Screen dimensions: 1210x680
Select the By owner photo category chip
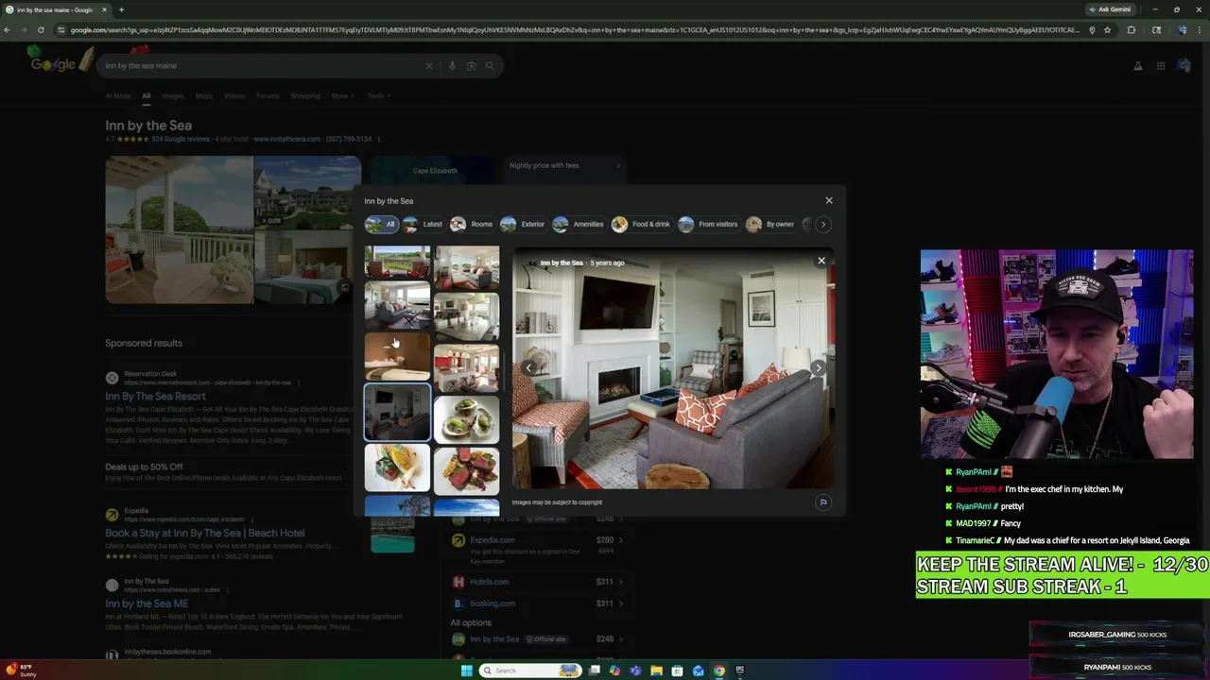pyautogui.click(x=770, y=224)
